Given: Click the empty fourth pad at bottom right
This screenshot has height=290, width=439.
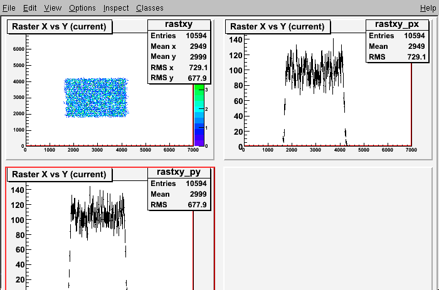Looking at the screenshot, I should coord(328,228).
